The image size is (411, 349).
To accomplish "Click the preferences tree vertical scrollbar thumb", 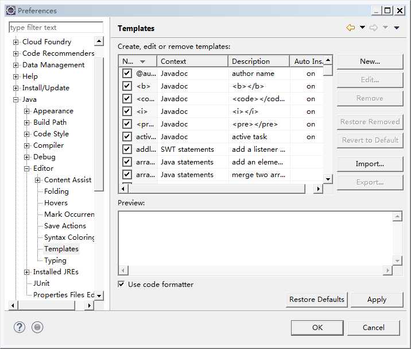I will point(99,124).
